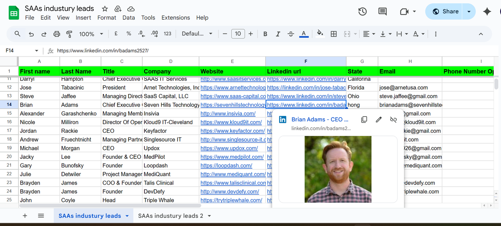This screenshot has height=226, width=501.
Task: Open the font family Default dropdown
Action: tap(197, 34)
